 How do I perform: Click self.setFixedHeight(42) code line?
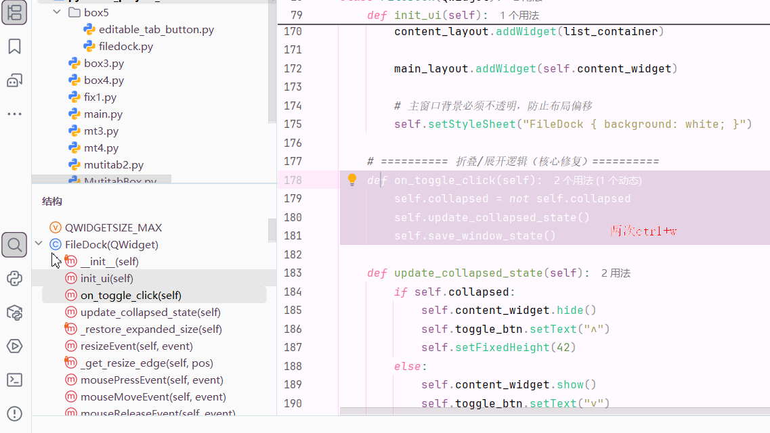pyautogui.click(x=498, y=347)
